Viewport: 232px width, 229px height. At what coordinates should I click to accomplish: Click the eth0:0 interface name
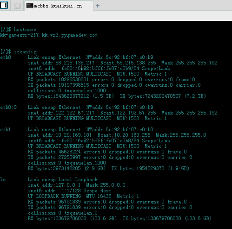point(8,107)
